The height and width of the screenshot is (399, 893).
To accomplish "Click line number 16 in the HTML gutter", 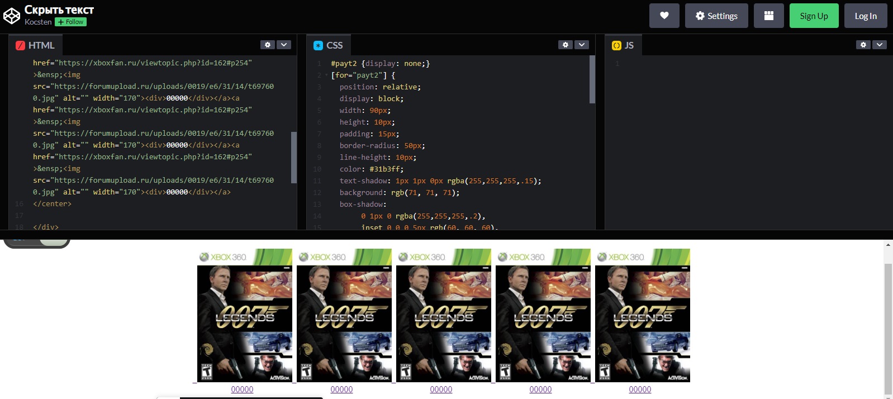I will coord(20,204).
